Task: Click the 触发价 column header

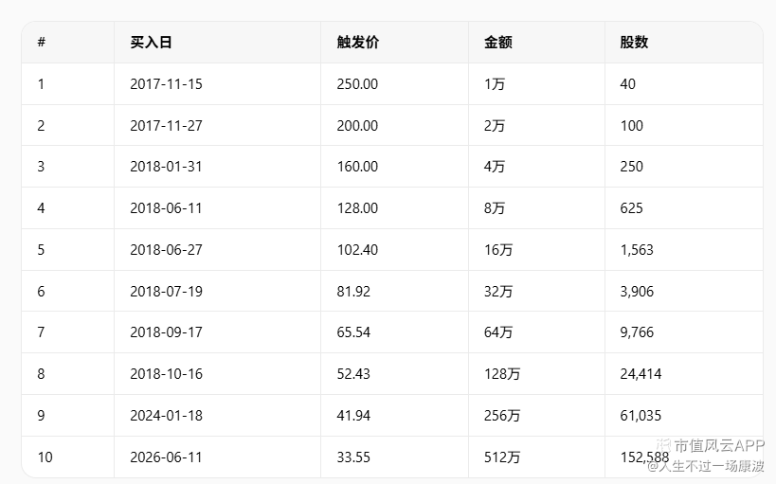Action: 358,42
